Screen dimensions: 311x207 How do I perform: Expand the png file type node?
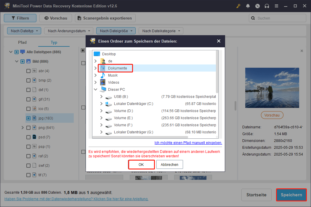click(23, 127)
